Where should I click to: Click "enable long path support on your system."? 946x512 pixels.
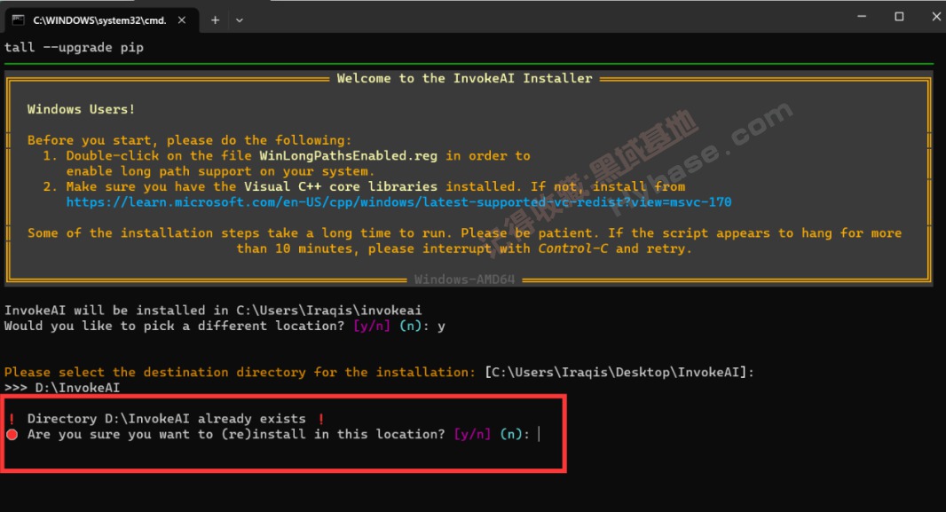[220, 171]
